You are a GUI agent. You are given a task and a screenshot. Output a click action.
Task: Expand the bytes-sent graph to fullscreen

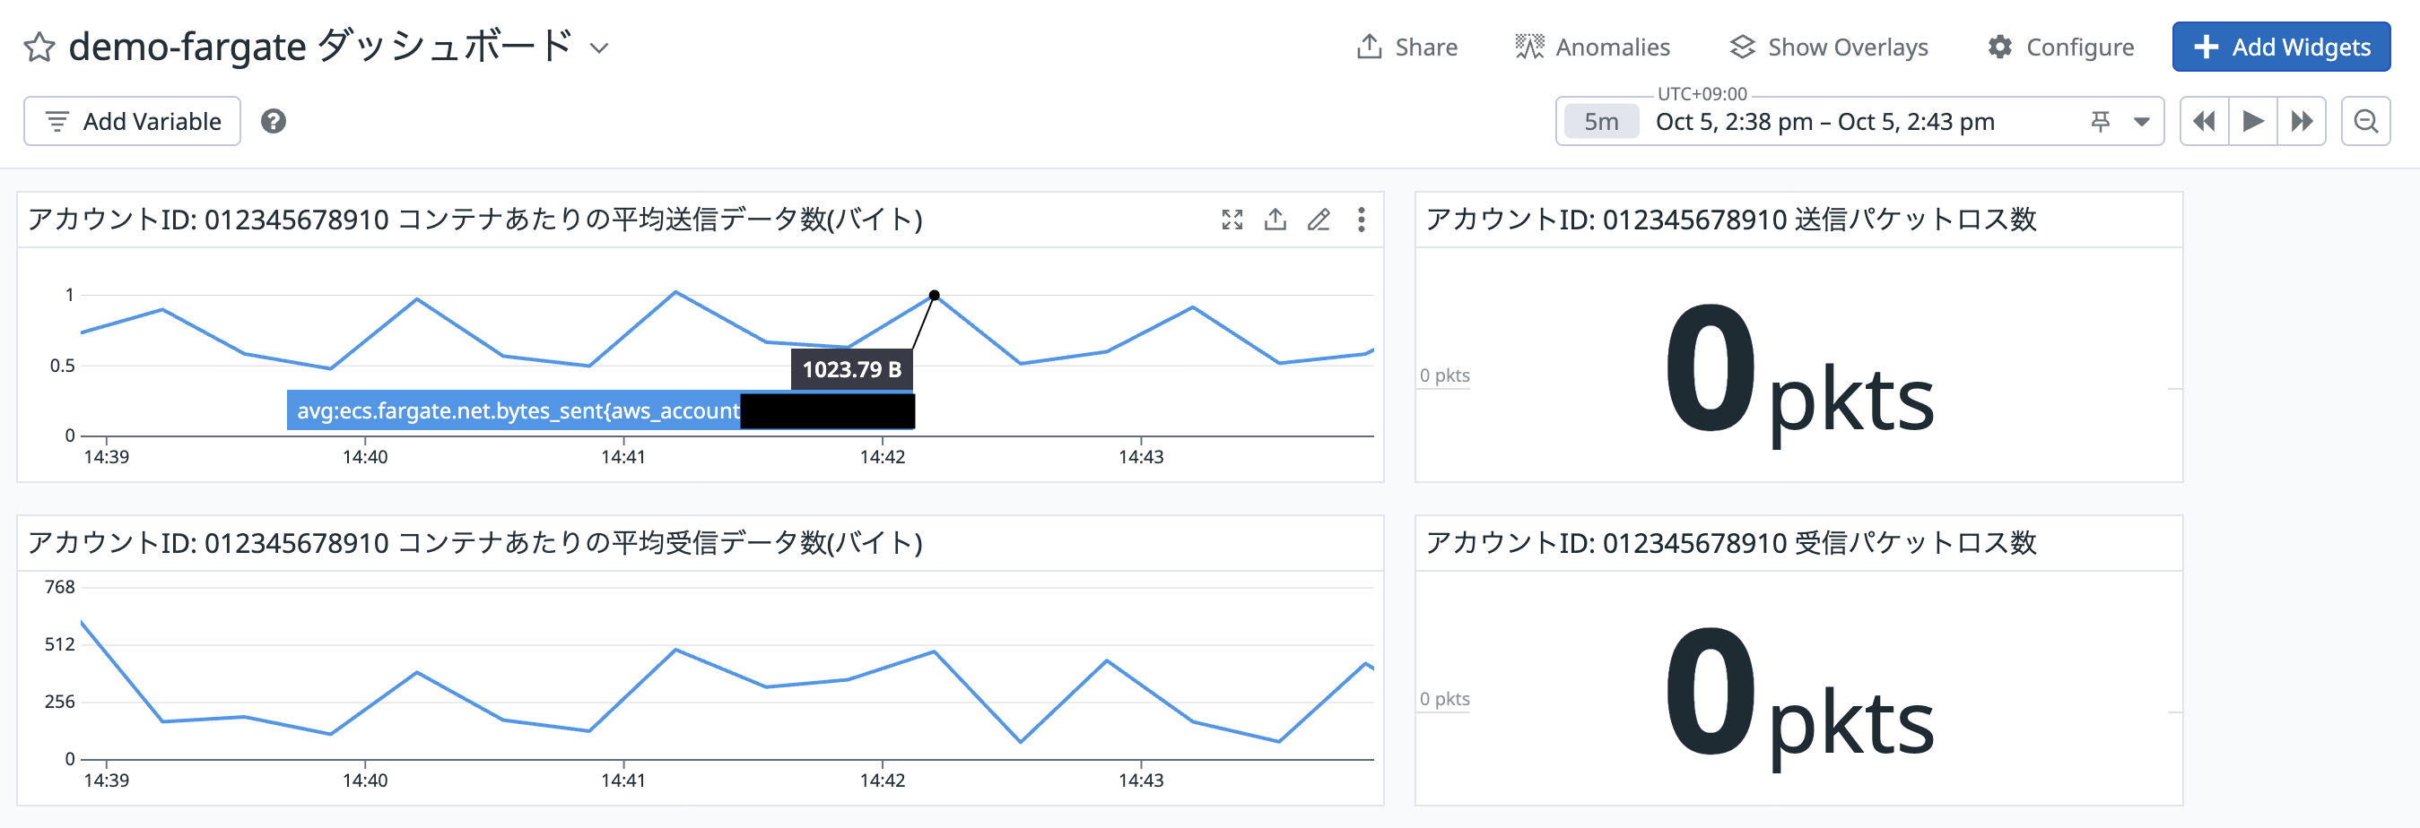click(1232, 220)
